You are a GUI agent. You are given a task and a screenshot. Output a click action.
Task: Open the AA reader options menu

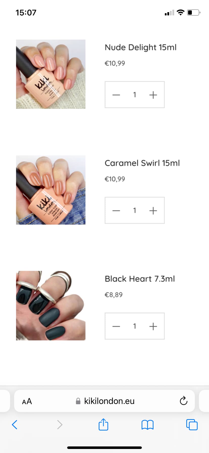[x=27, y=401]
